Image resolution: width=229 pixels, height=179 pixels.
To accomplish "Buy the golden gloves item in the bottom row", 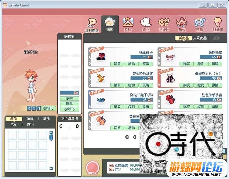I will click(117, 128).
